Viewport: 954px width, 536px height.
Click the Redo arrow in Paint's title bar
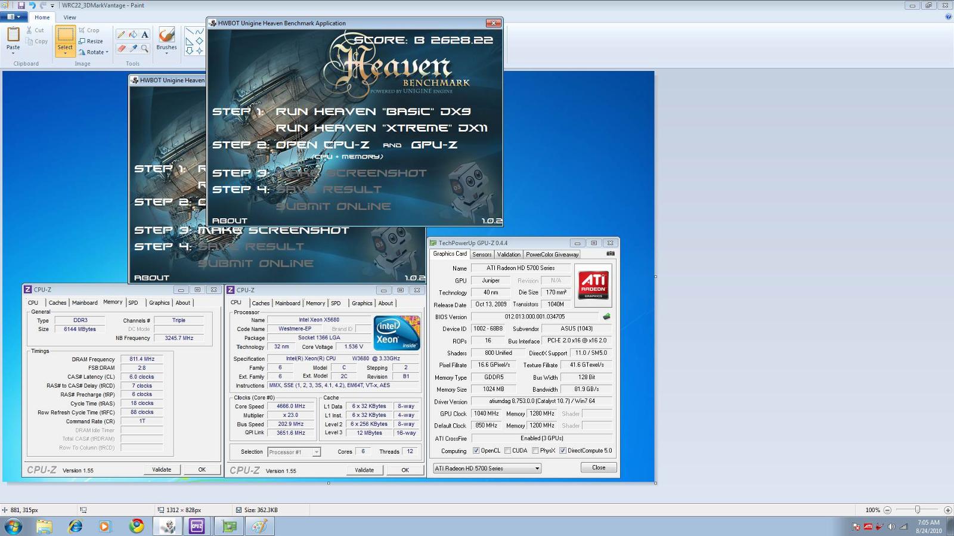(x=43, y=5)
